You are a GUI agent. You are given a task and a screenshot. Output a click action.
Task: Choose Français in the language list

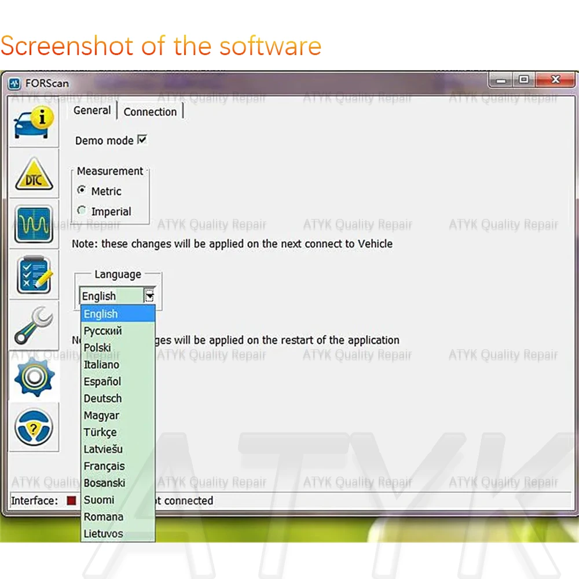pos(118,466)
